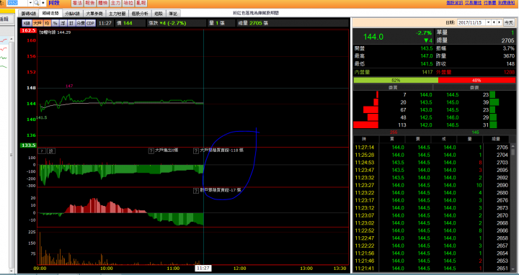Click the ask price 146.5 with volume 31
519x275 pixels.
tap(453, 125)
